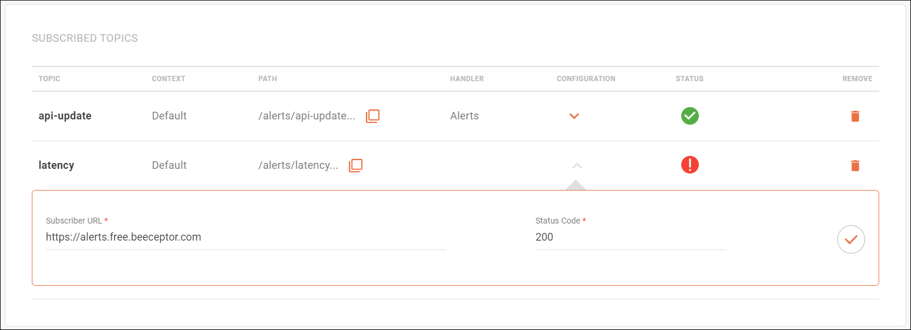The image size is (911, 330).
Task: Click the Alerts handler for api-update
Action: click(464, 116)
